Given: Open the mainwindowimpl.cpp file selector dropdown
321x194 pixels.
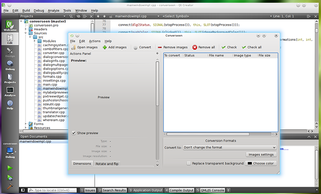Looking at the screenshot, I should click(x=137, y=16).
